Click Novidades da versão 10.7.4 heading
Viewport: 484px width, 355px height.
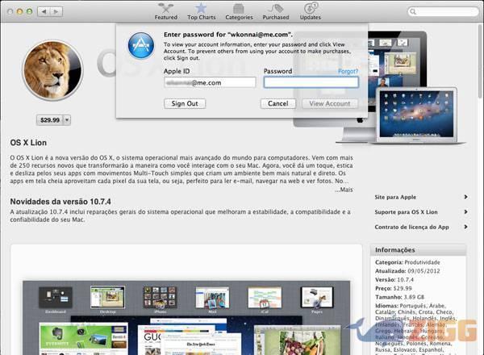[60, 202]
